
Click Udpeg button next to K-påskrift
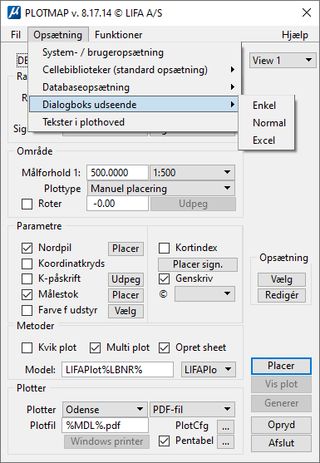tap(126, 279)
